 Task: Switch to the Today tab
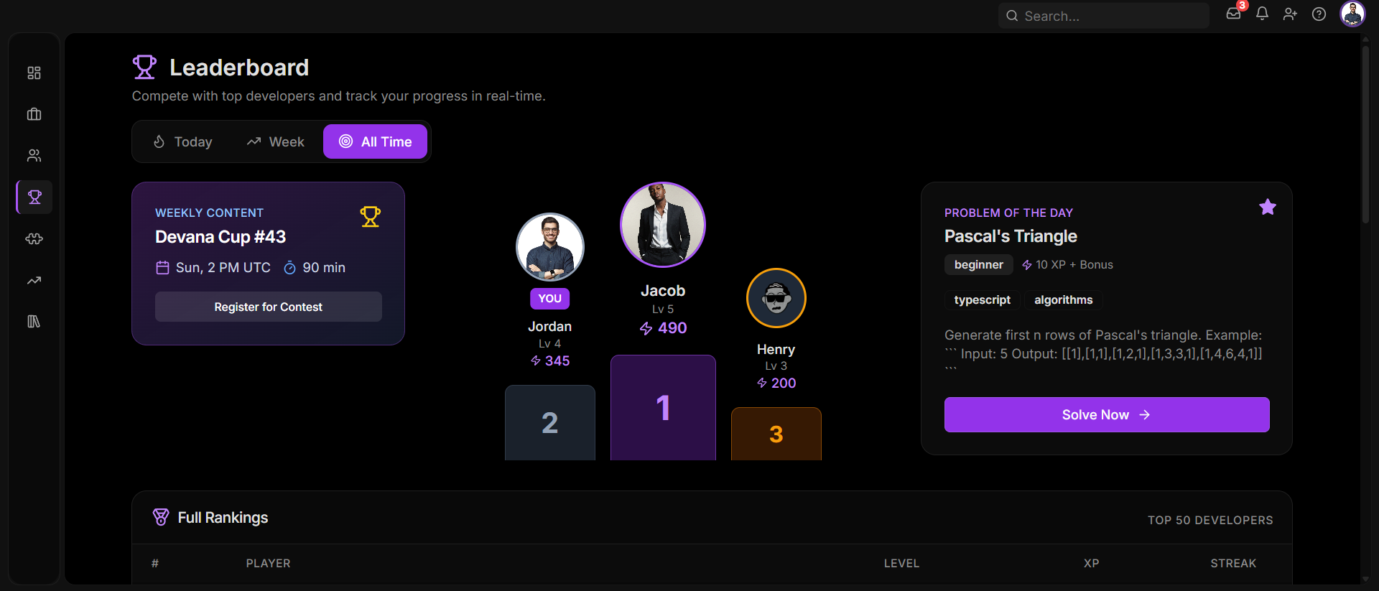point(182,141)
